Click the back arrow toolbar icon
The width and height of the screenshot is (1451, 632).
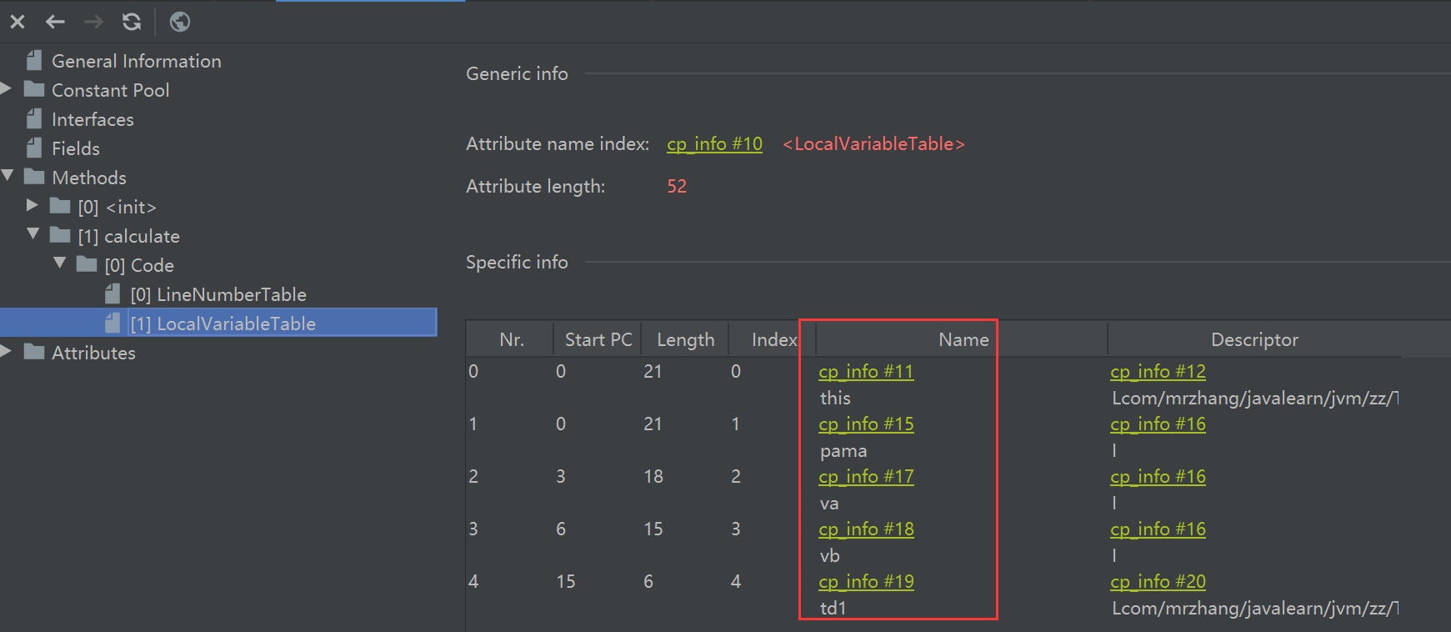(x=55, y=22)
